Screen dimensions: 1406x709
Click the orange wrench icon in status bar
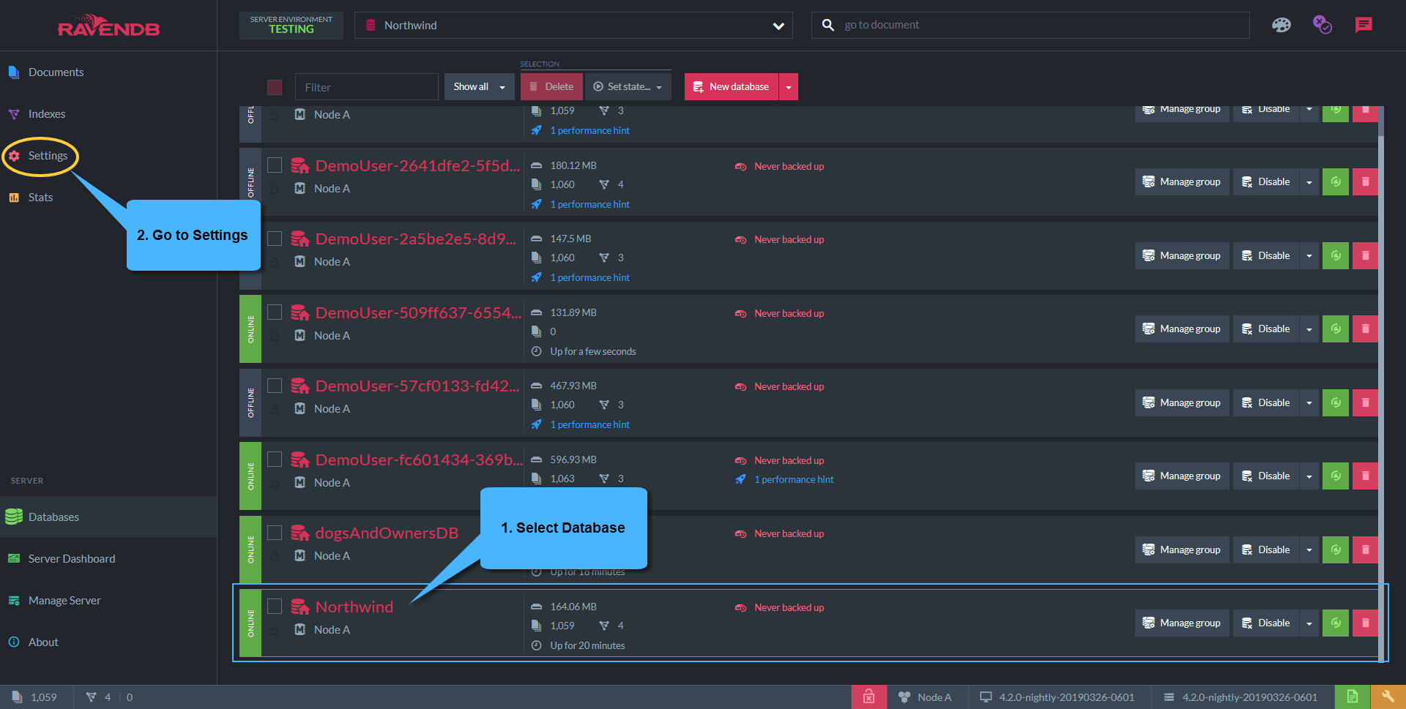(1388, 697)
